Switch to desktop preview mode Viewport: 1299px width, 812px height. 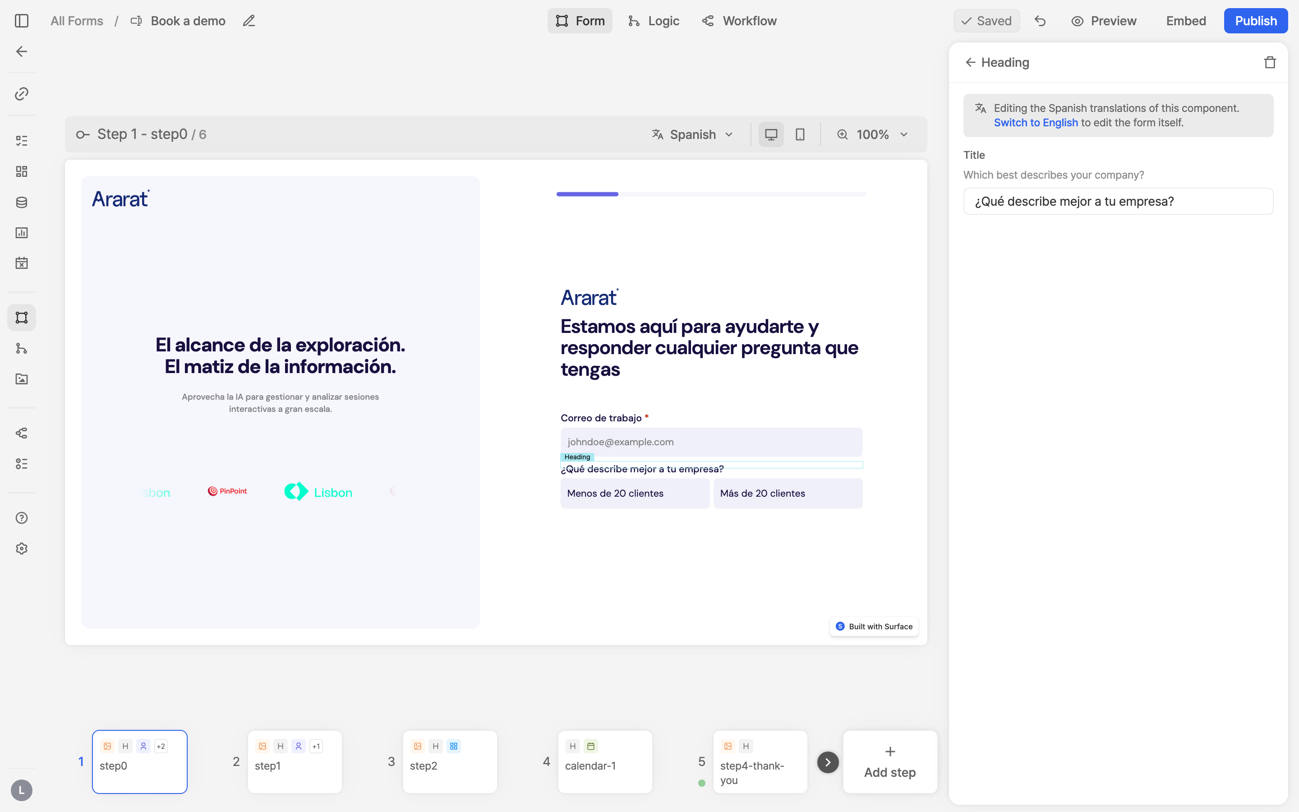coord(771,134)
